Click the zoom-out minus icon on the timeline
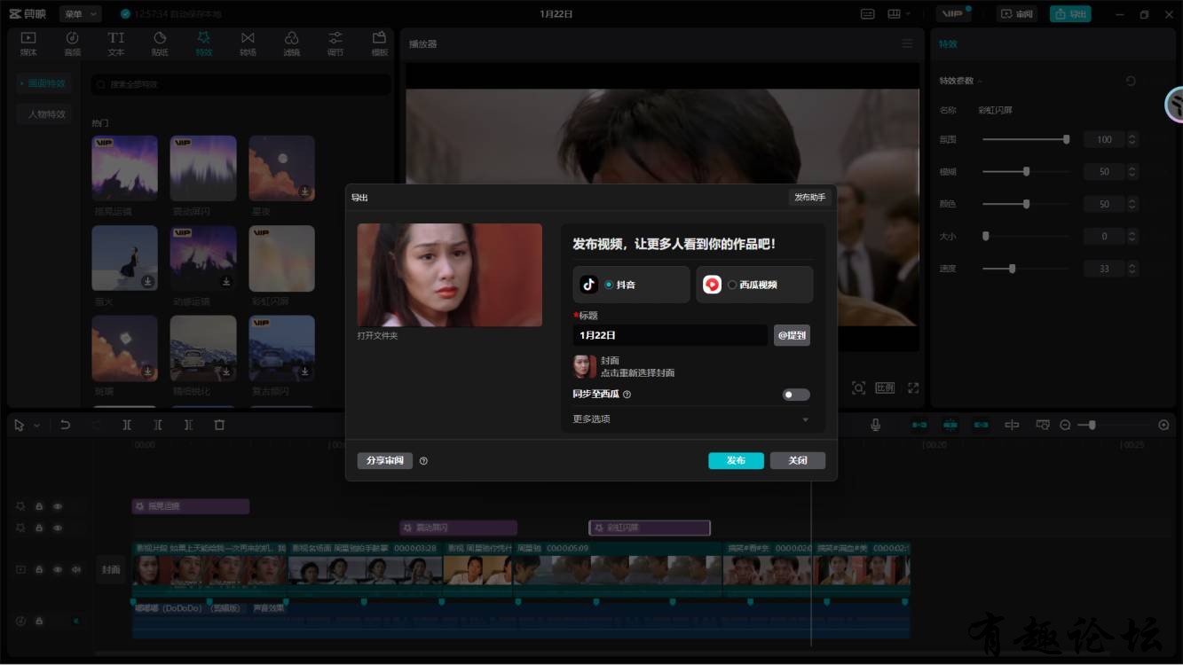This screenshot has width=1183, height=665. point(1065,425)
